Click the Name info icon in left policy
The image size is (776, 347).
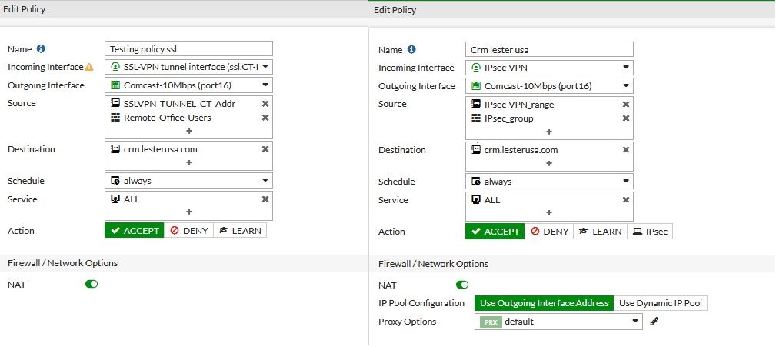tap(41, 48)
